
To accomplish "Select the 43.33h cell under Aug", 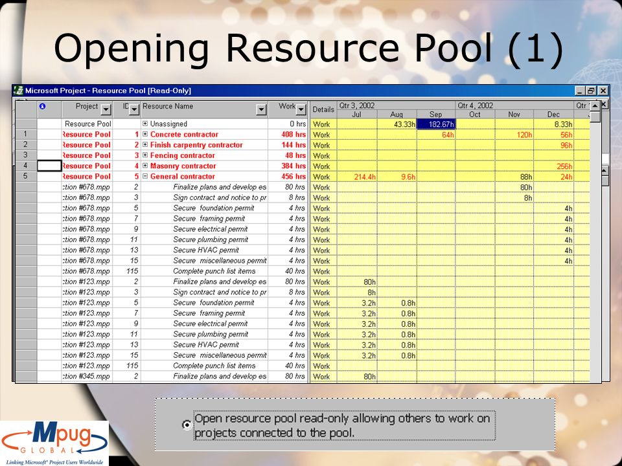I will [x=397, y=124].
